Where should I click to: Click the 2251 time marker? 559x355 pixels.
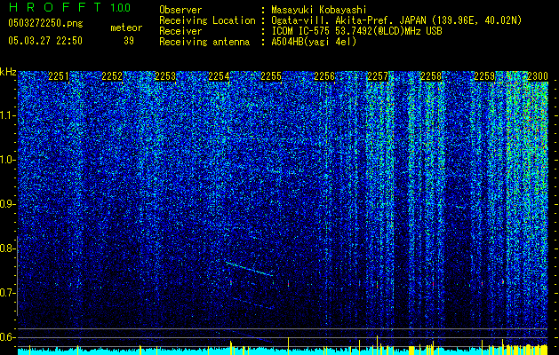pos(59,76)
